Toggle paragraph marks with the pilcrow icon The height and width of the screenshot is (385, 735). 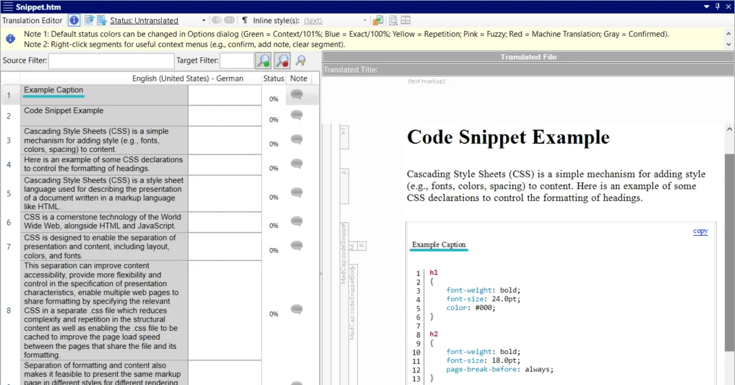click(x=245, y=21)
